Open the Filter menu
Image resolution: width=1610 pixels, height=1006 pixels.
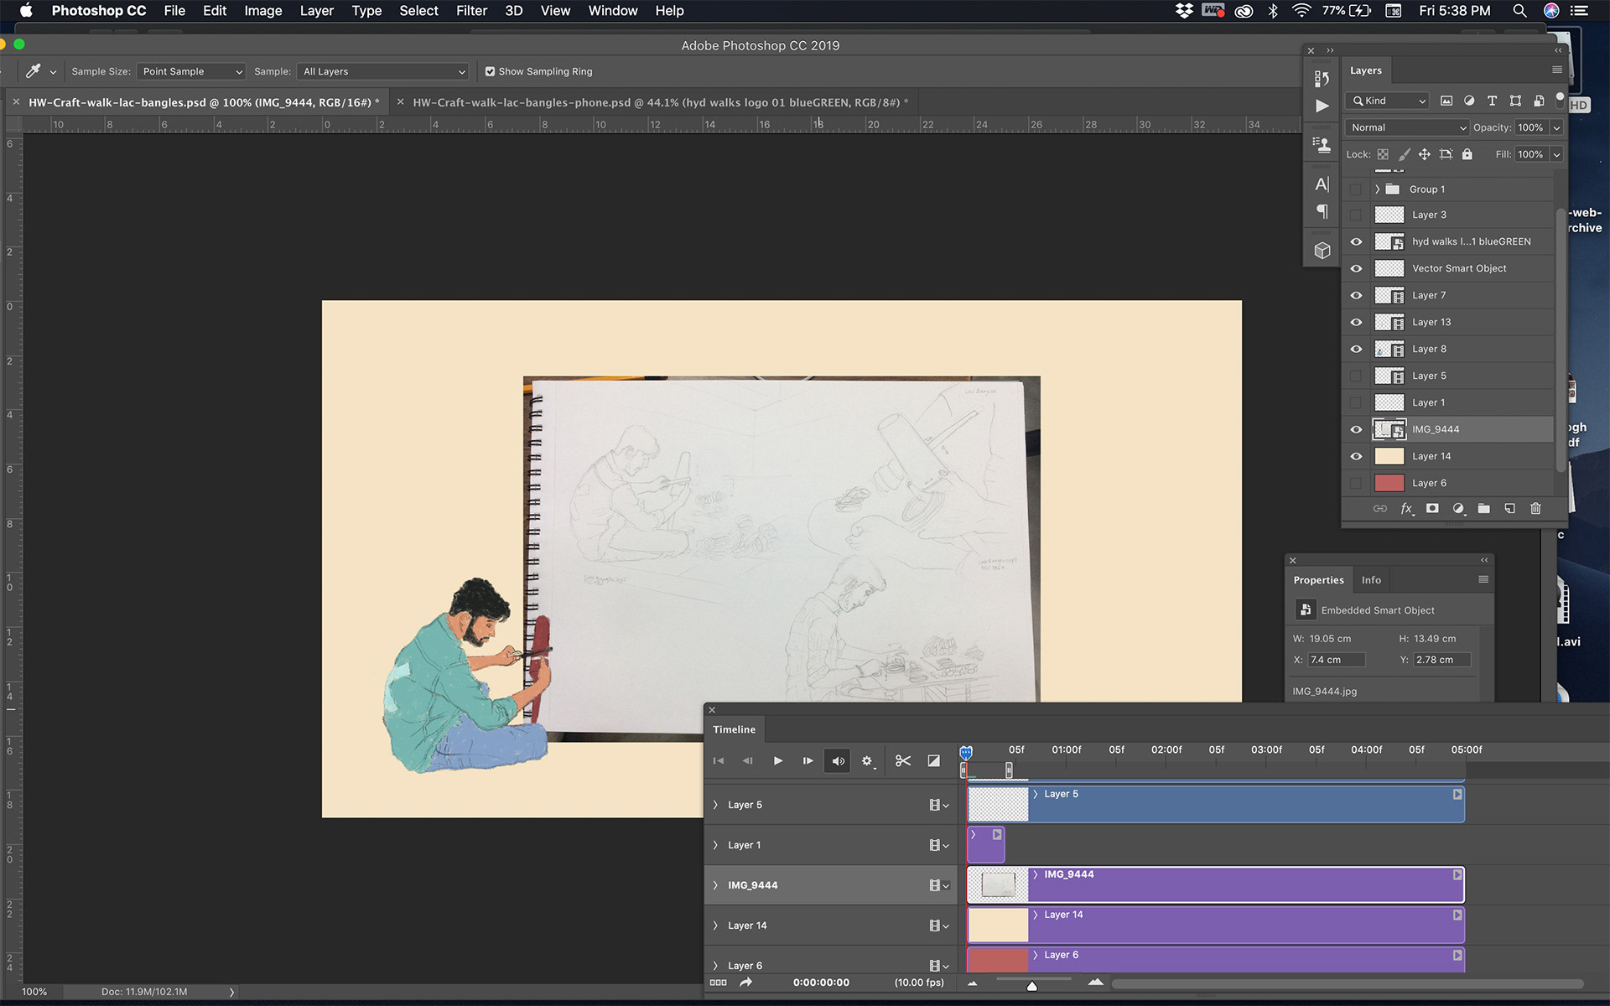click(471, 11)
